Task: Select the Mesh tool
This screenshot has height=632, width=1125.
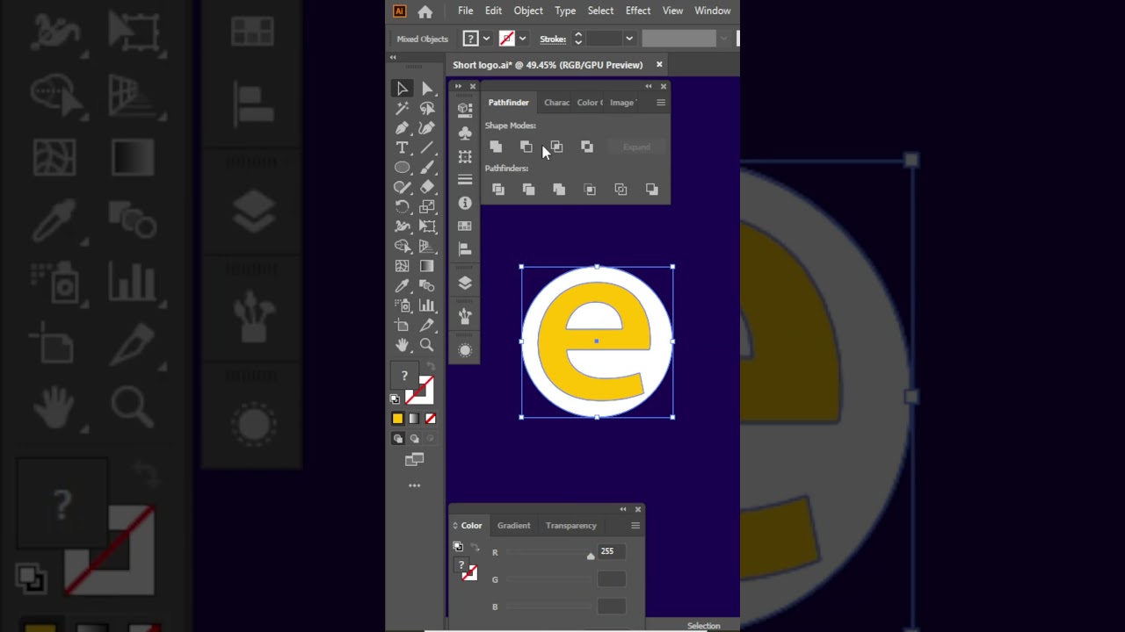Action: (x=403, y=266)
